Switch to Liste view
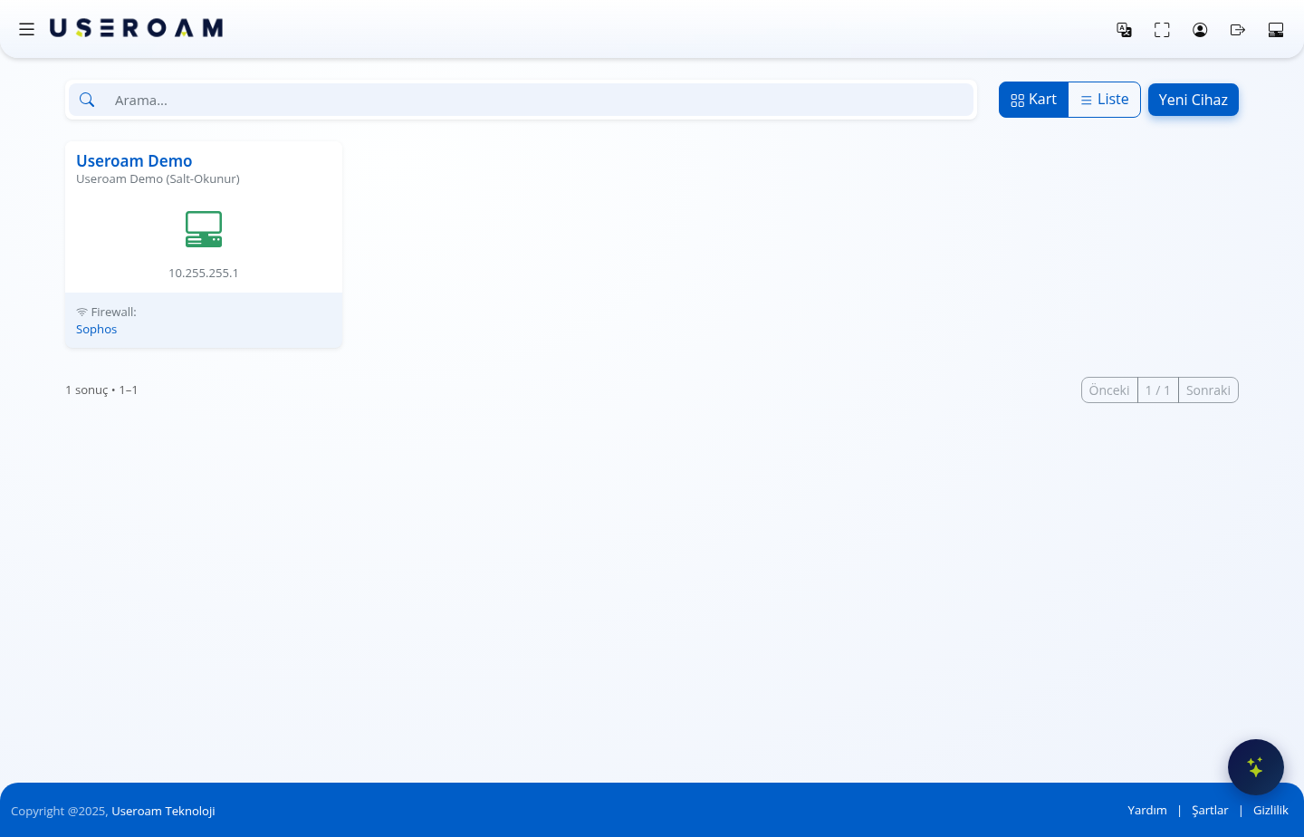Image resolution: width=1304 pixels, height=837 pixels. 1105,100
